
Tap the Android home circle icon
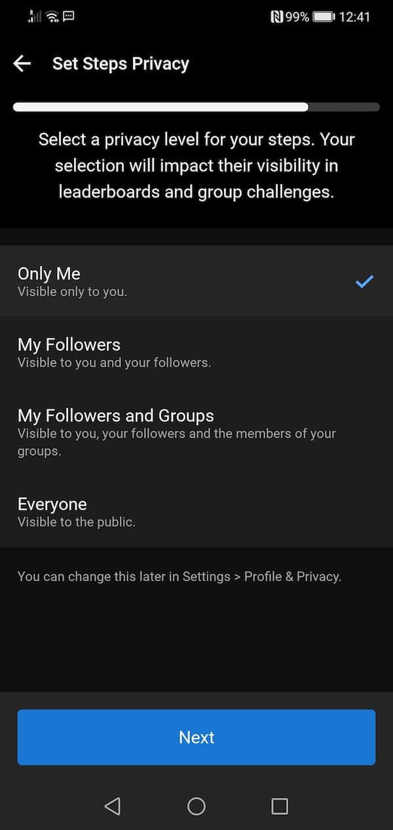pos(196,806)
